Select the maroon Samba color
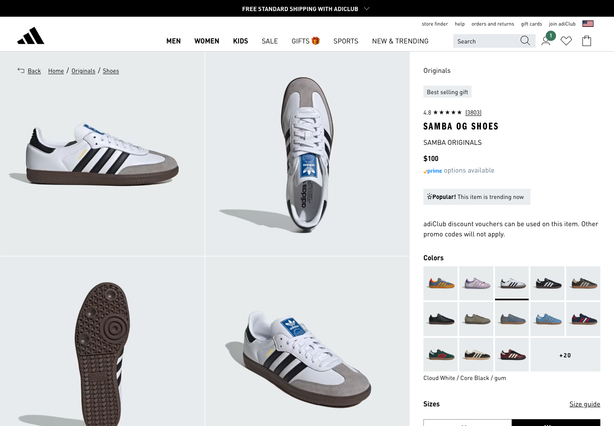This screenshot has width=614, height=426. click(512, 355)
